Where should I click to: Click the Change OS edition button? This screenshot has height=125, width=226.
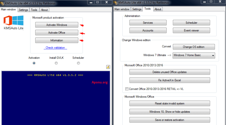pyautogui.click(x=194, y=47)
